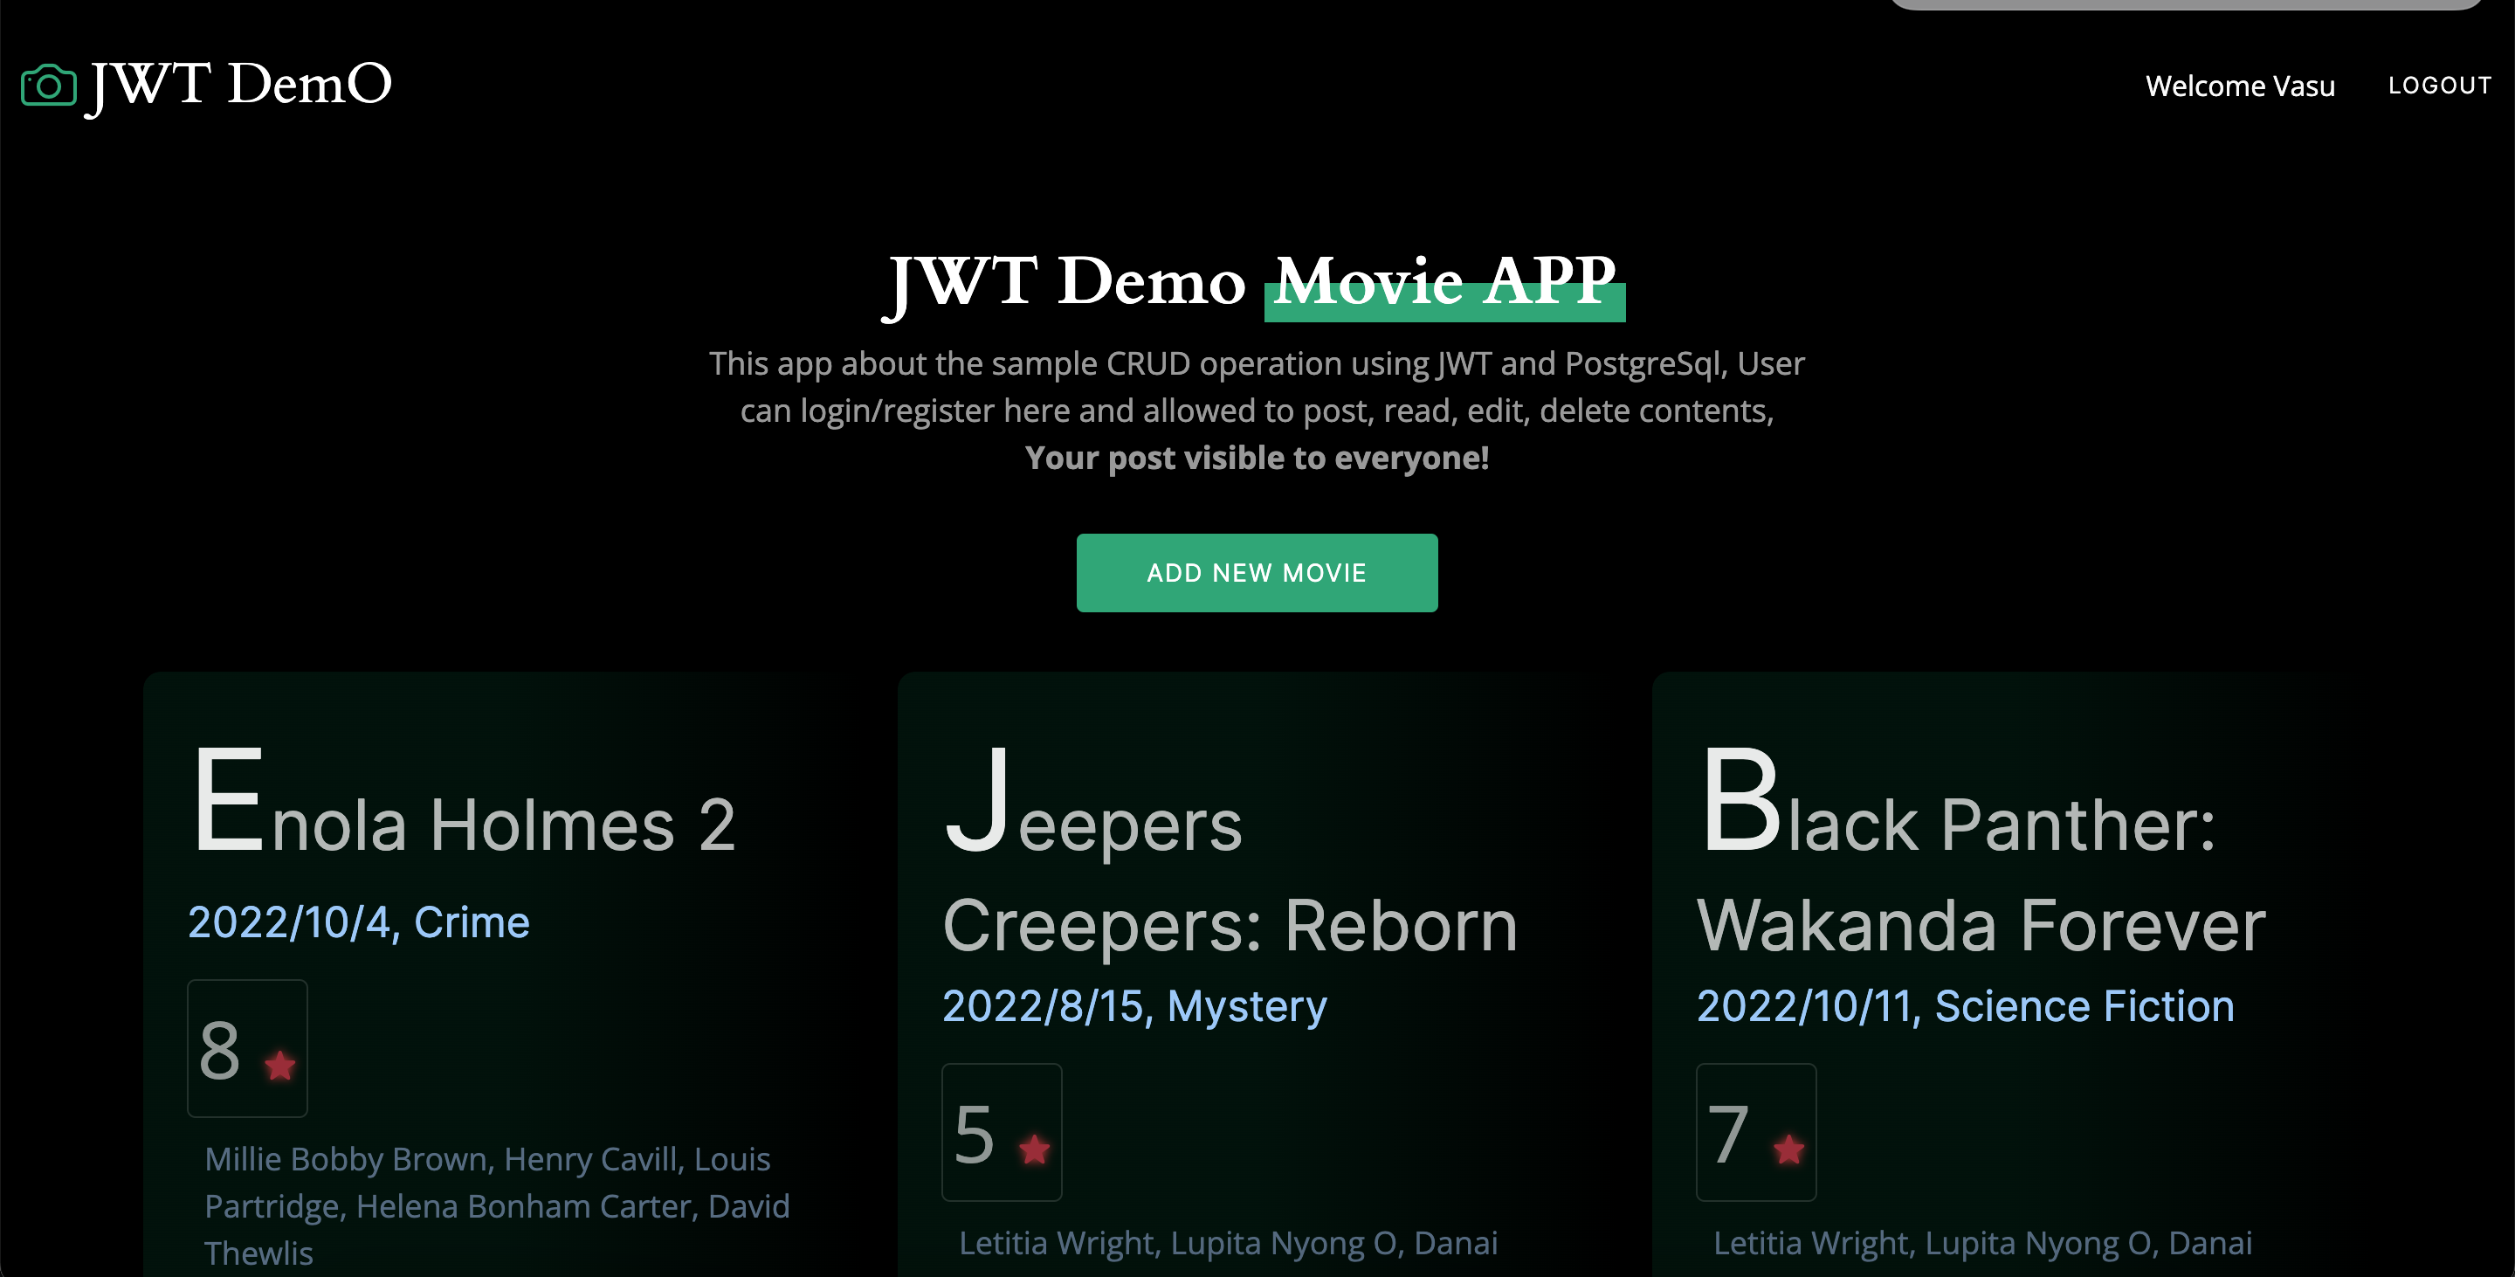
Task: Click the red star on Black Panther
Action: coord(1788,1149)
